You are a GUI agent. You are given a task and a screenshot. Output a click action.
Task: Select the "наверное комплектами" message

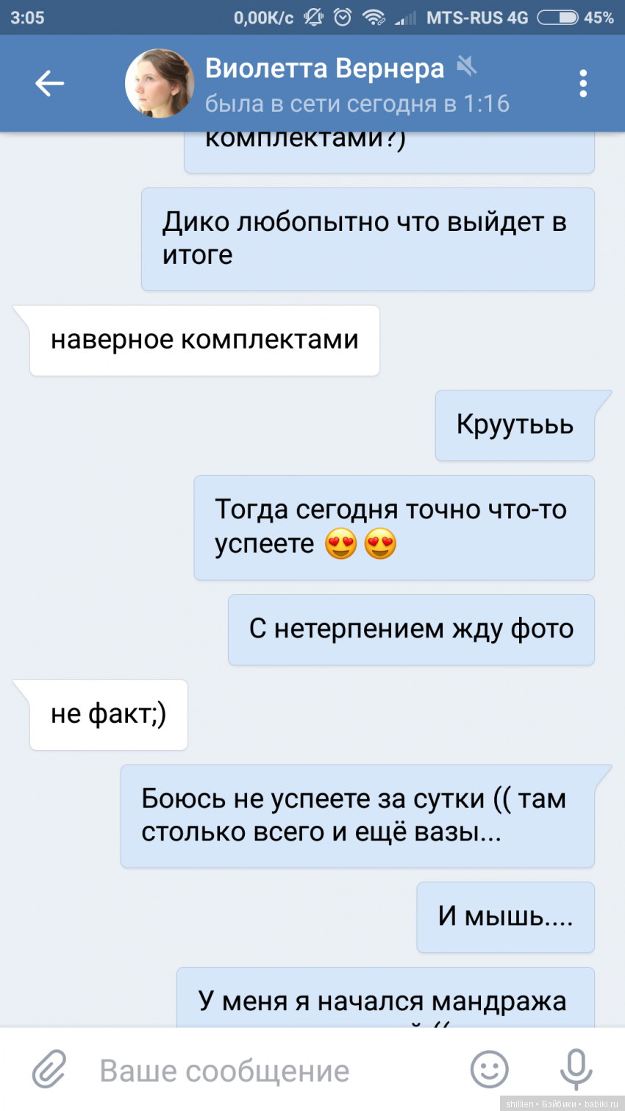point(204,340)
